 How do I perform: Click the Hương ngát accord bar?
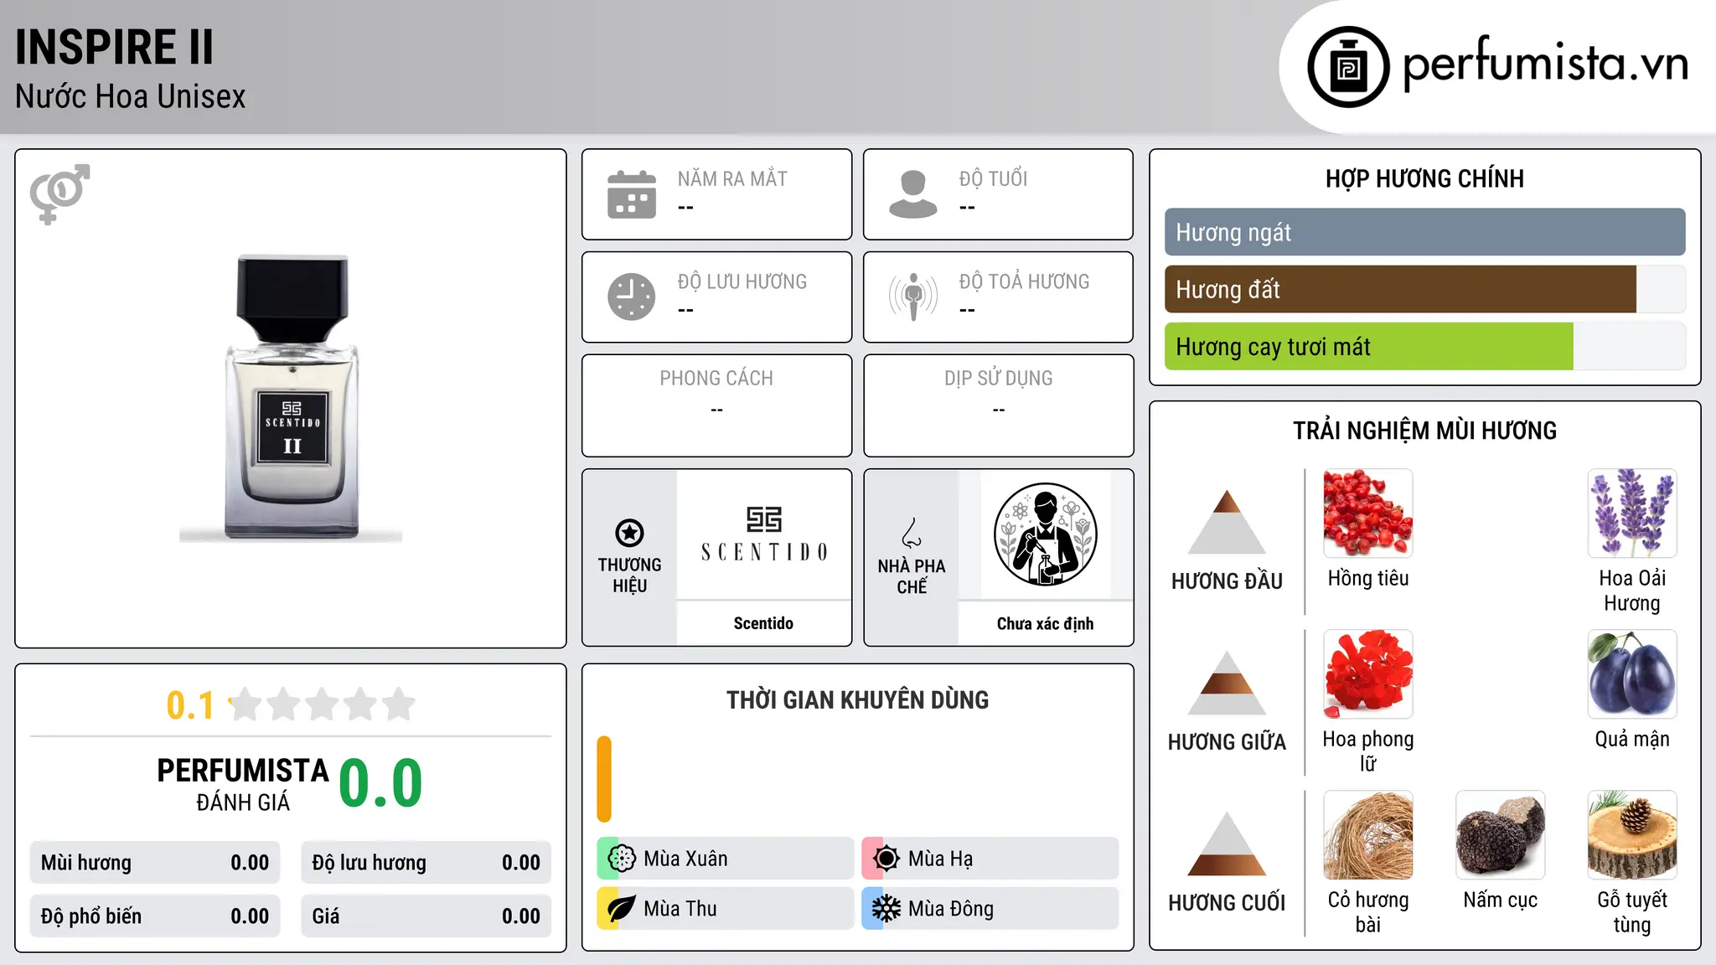pos(1424,232)
